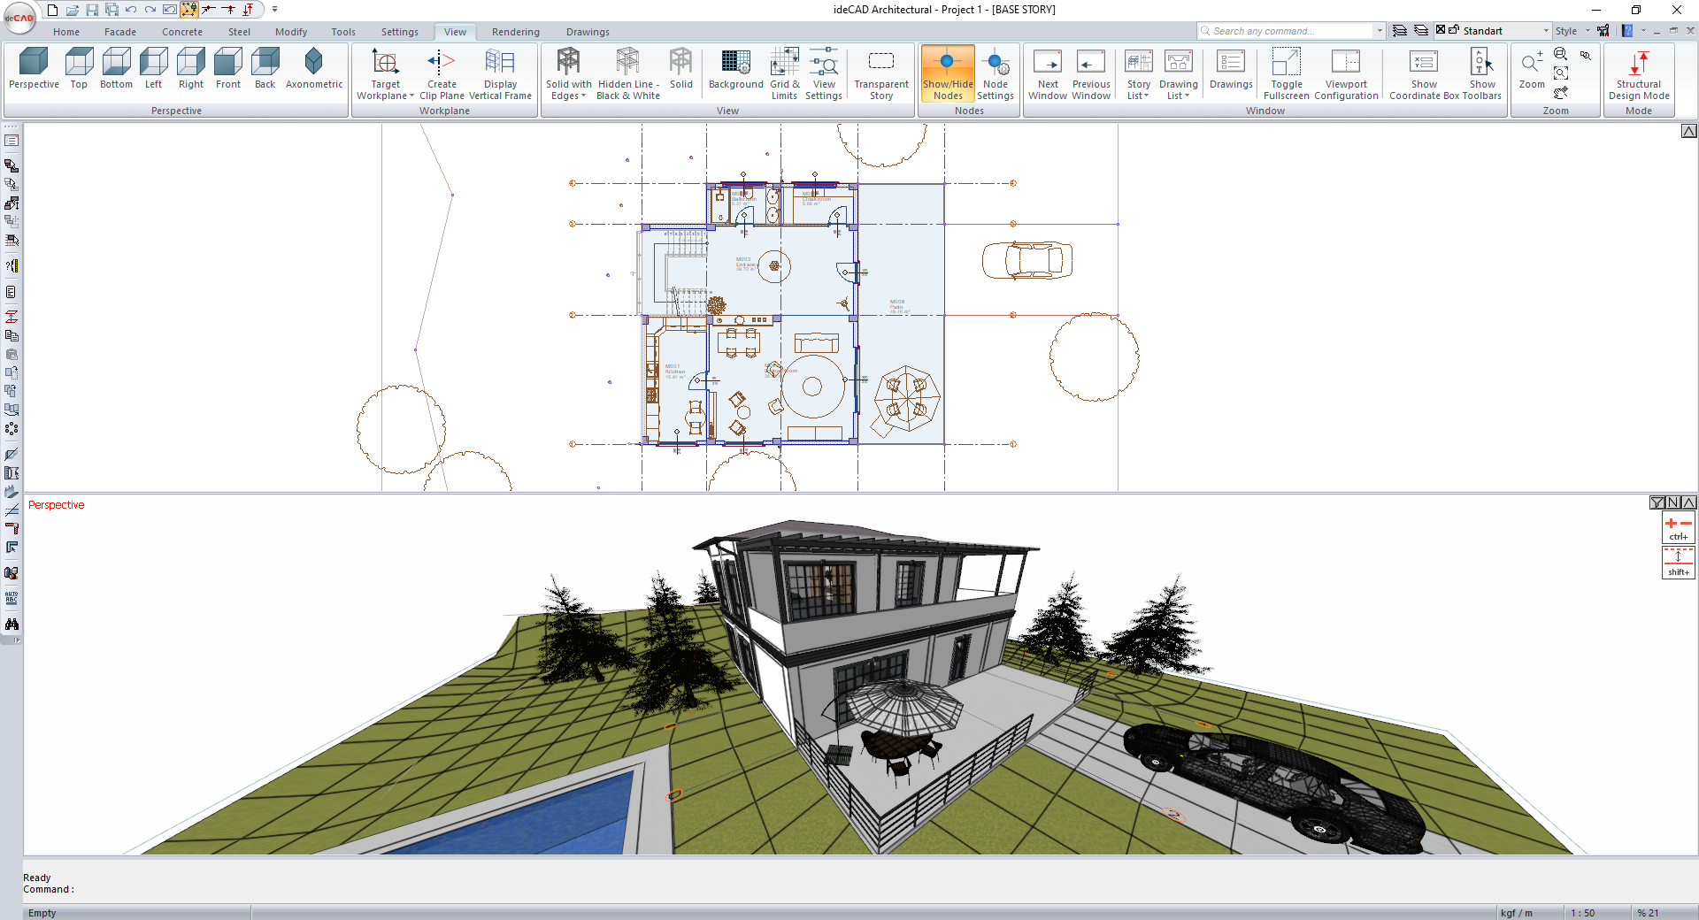Click the Undo arrow in quick access
The width and height of the screenshot is (1699, 920).
tap(131, 10)
